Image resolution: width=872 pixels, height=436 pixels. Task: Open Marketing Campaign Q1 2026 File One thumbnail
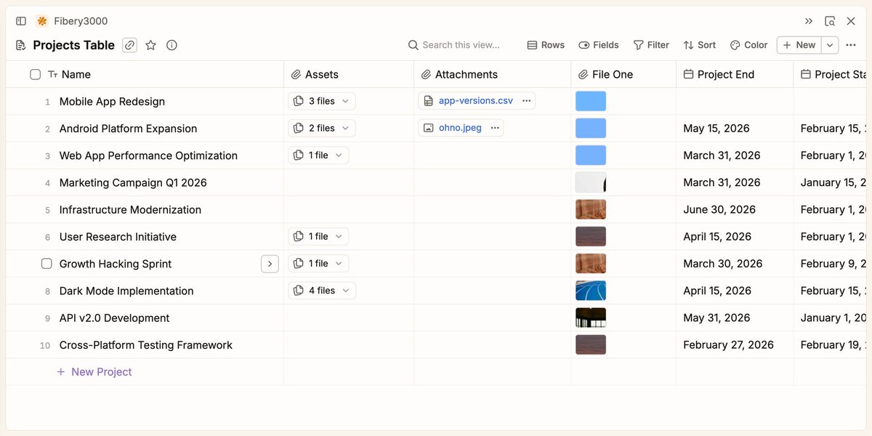click(x=591, y=182)
